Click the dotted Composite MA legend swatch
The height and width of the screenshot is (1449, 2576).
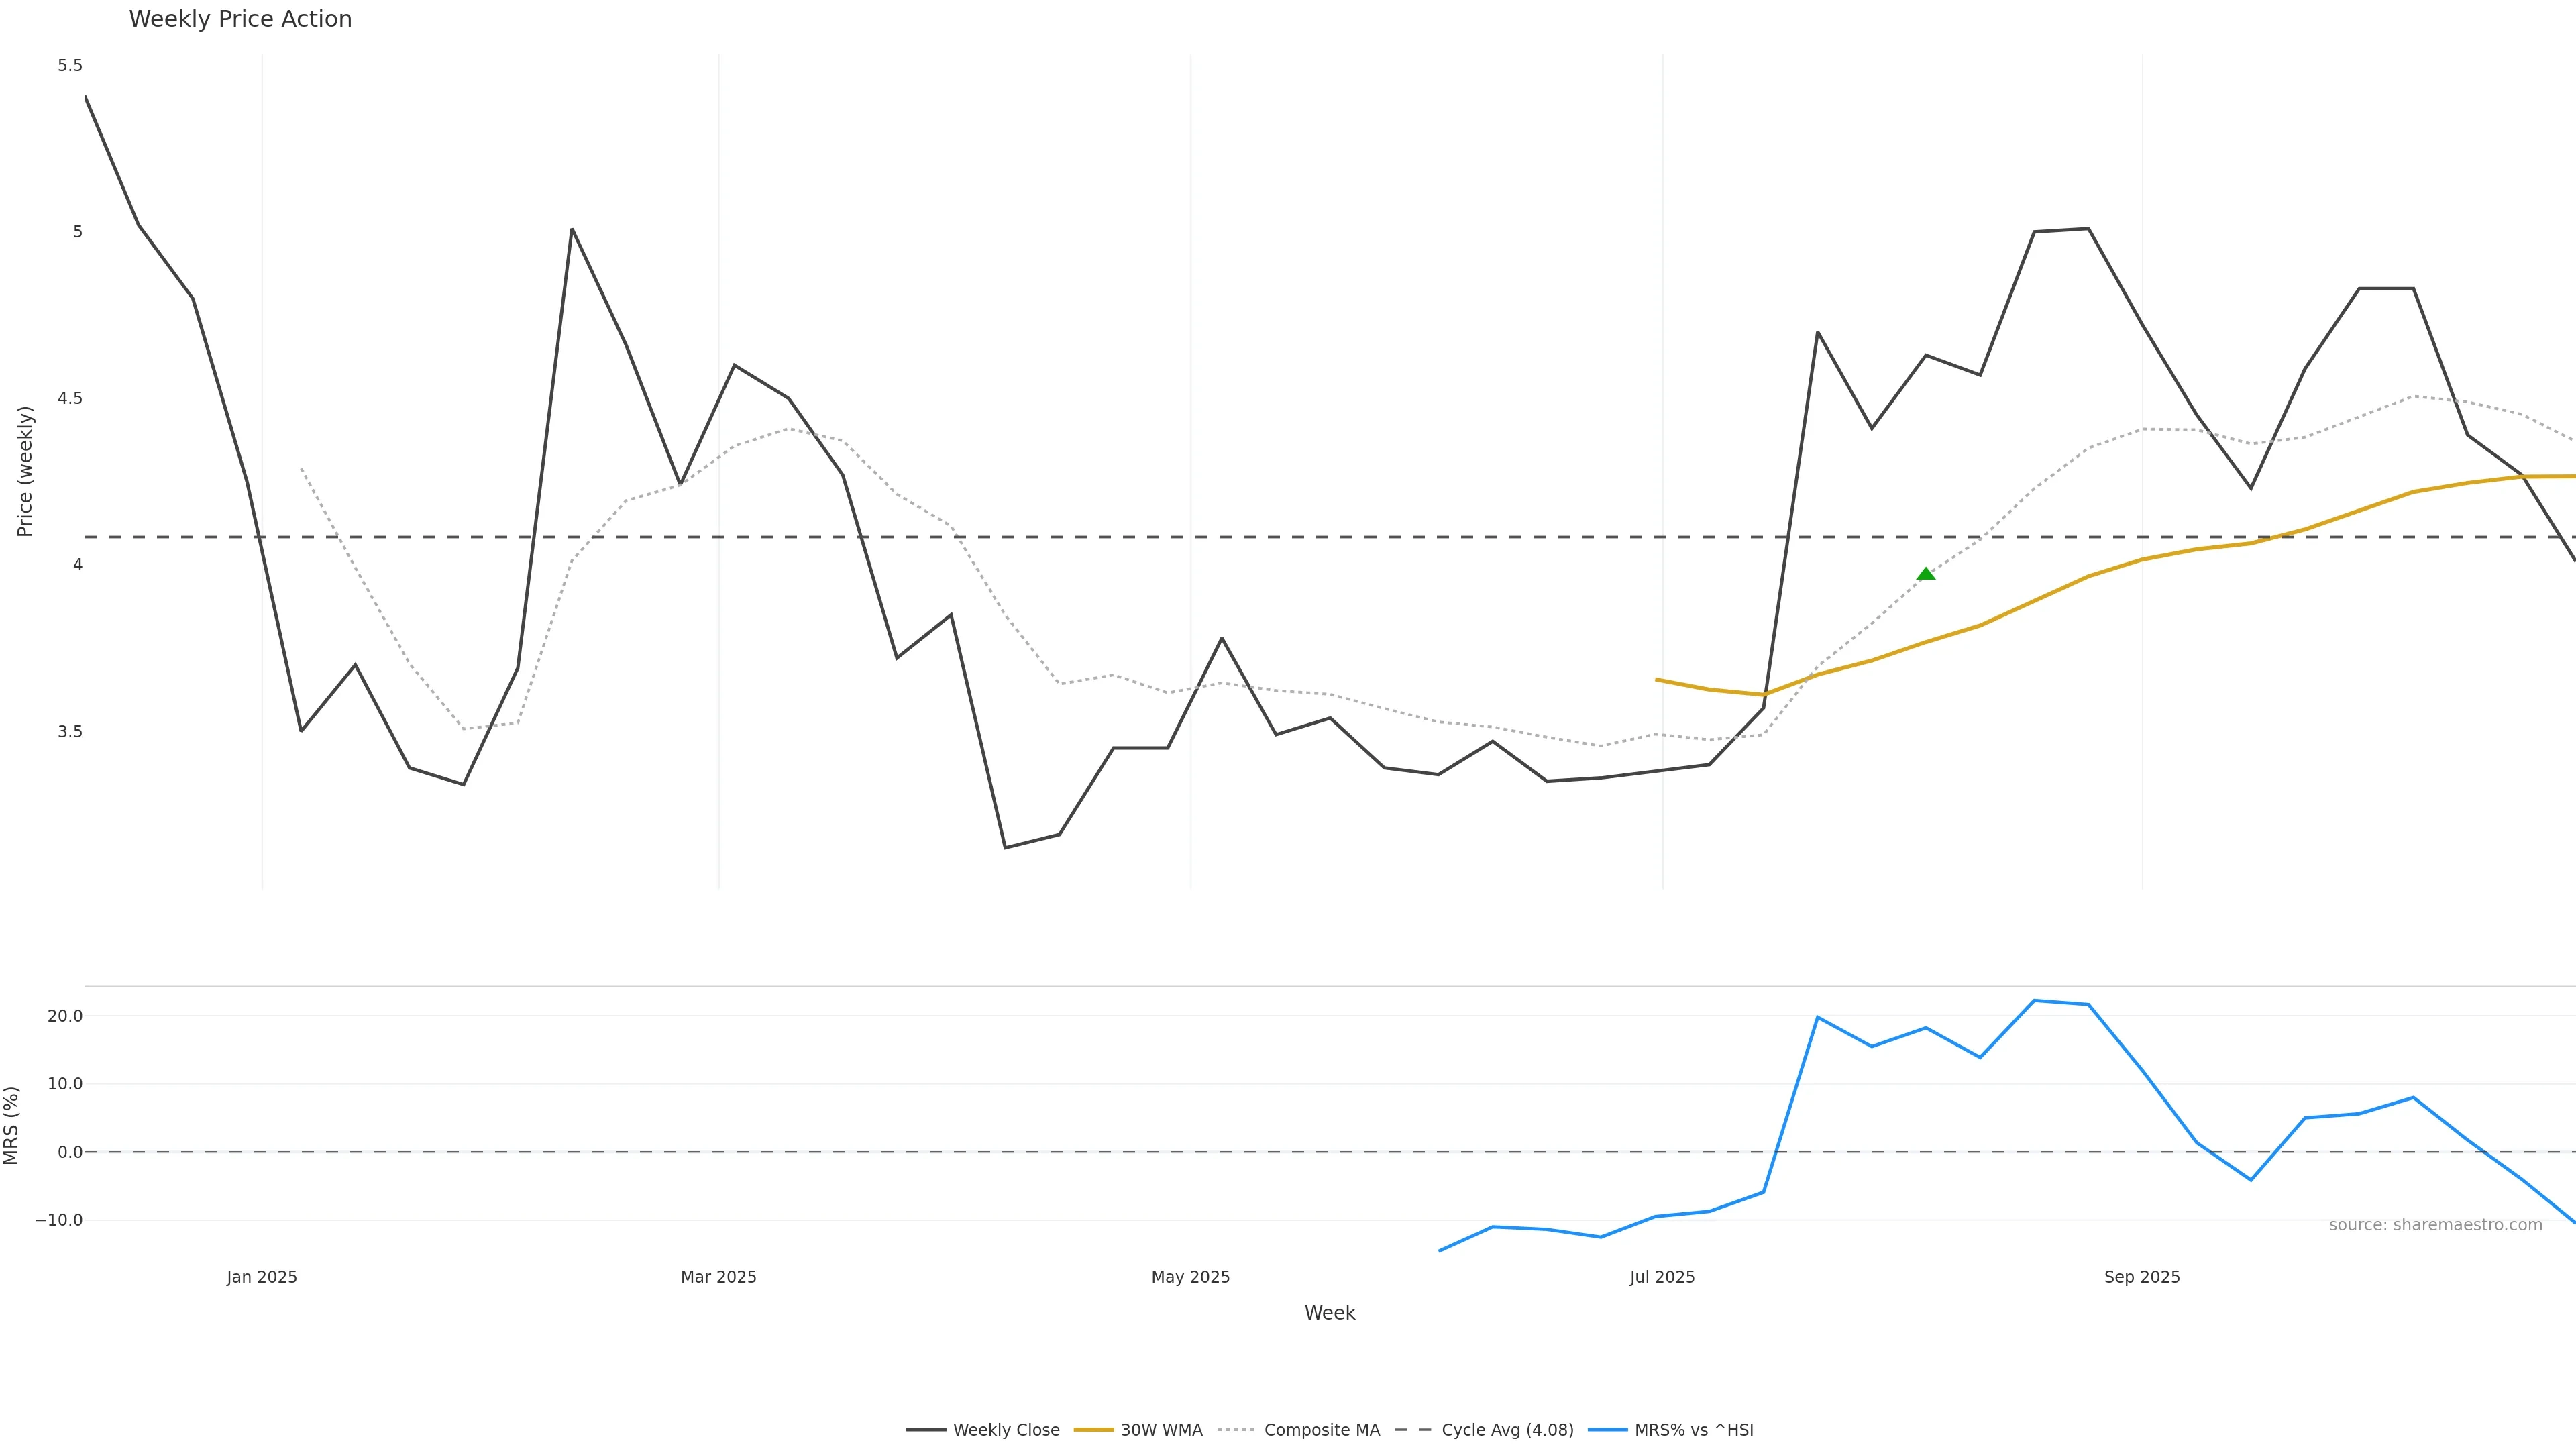pos(1236,1430)
